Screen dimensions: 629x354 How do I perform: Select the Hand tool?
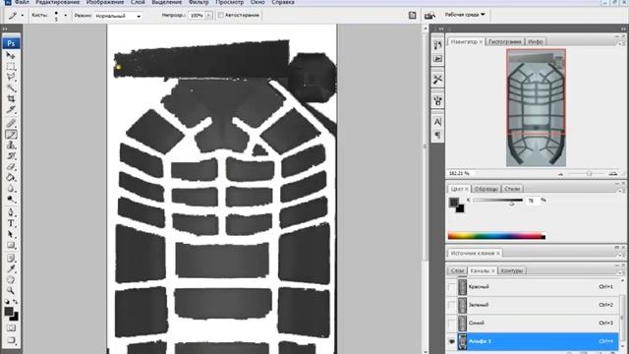click(x=11, y=279)
